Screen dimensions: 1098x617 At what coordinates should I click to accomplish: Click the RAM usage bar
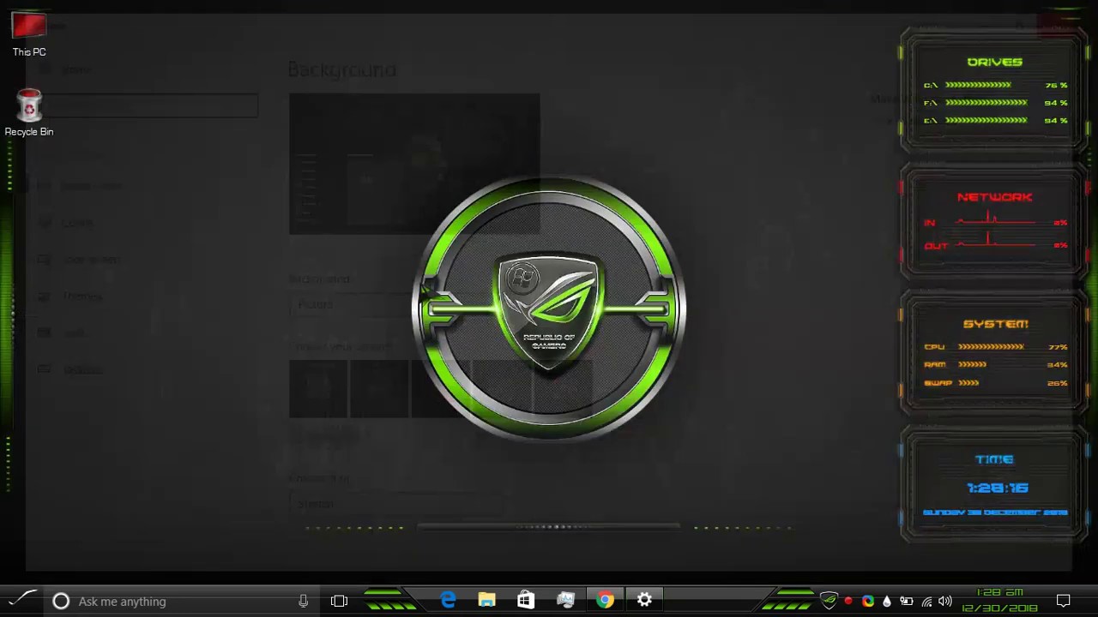coord(972,365)
